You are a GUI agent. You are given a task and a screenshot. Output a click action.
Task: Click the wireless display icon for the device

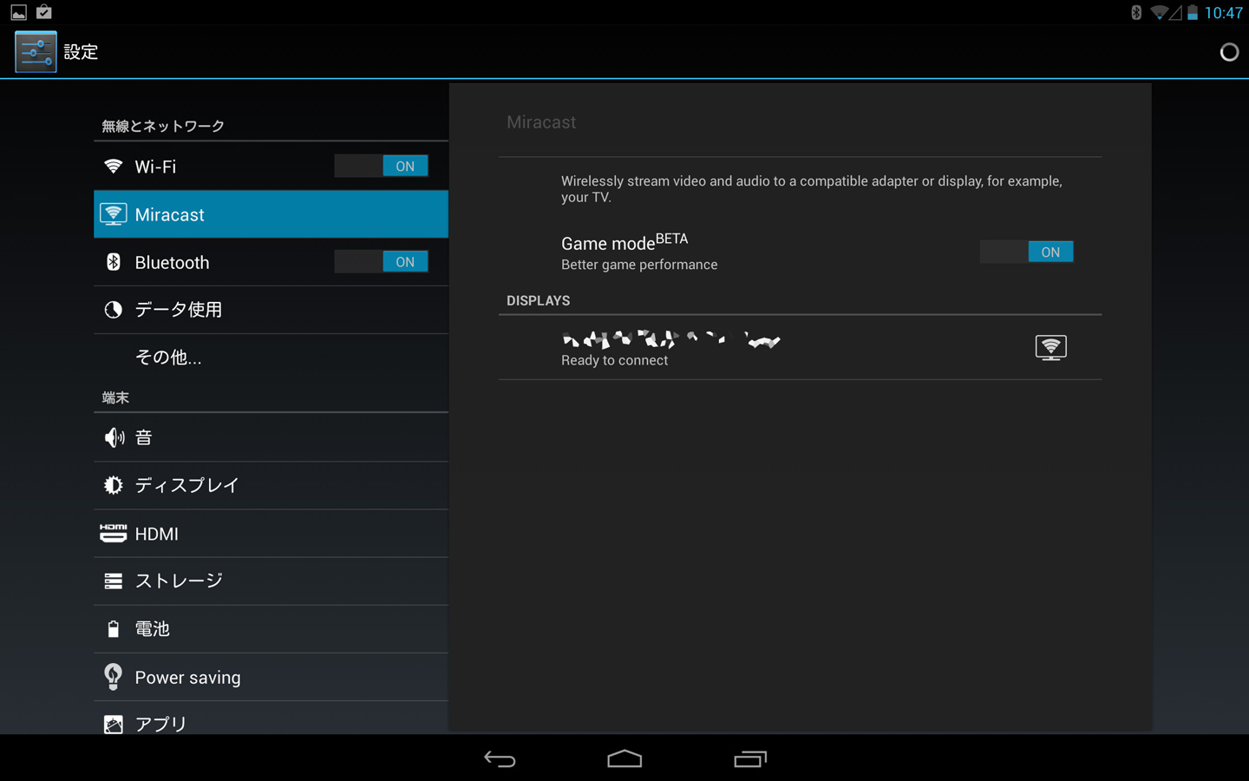pos(1050,348)
